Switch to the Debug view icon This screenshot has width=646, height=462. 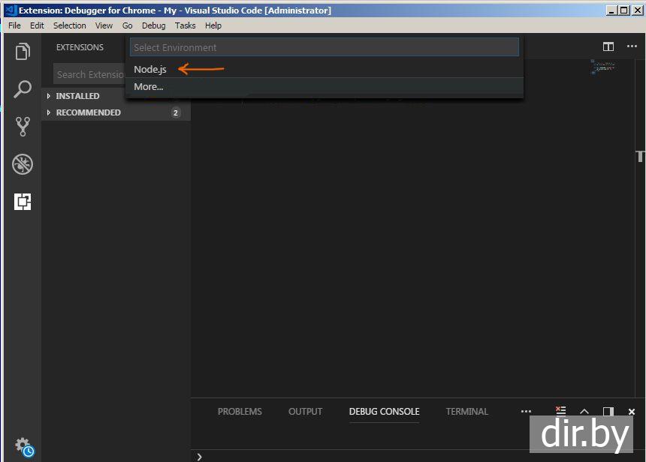[x=23, y=164]
